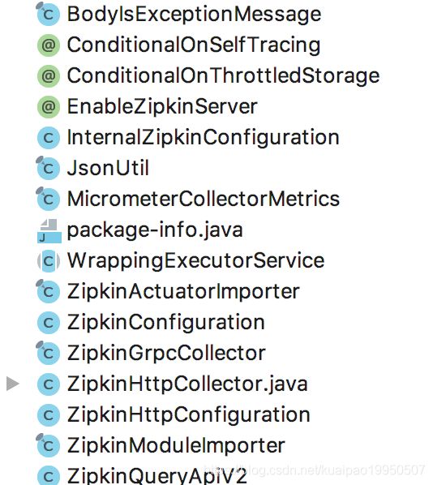Select the ZipkinConfiguration class

coord(165,322)
